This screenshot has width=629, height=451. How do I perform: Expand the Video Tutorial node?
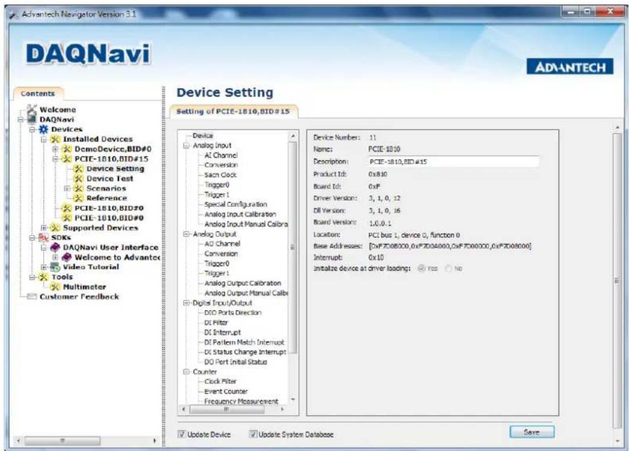(x=44, y=267)
